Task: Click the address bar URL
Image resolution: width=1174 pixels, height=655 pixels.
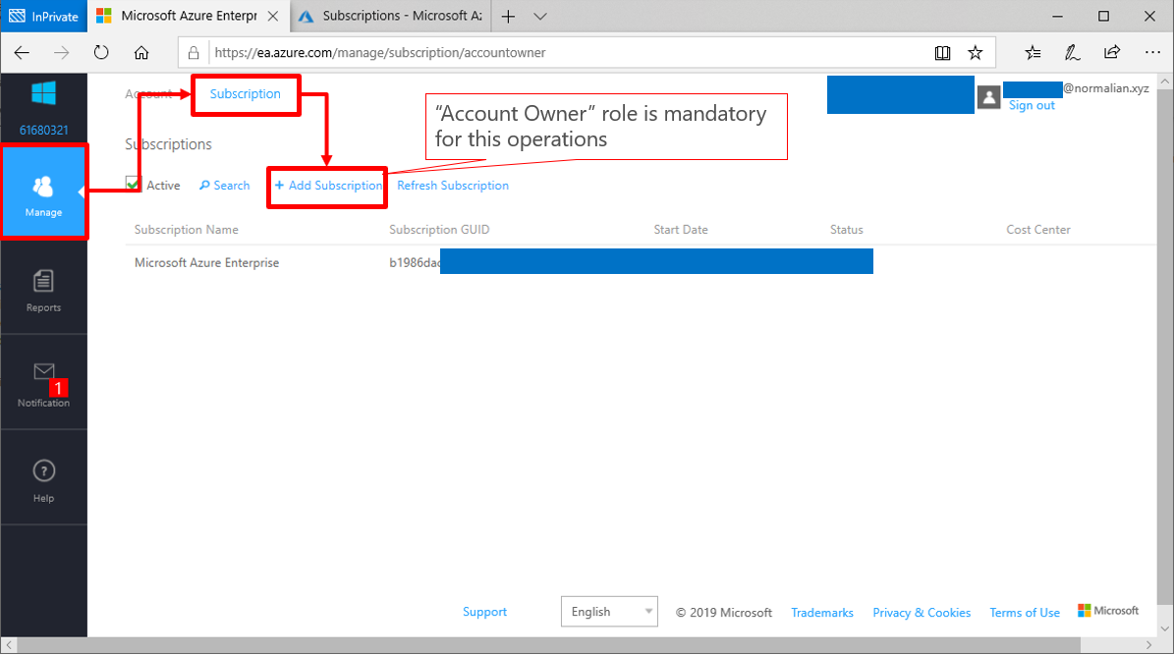Action: (380, 52)
